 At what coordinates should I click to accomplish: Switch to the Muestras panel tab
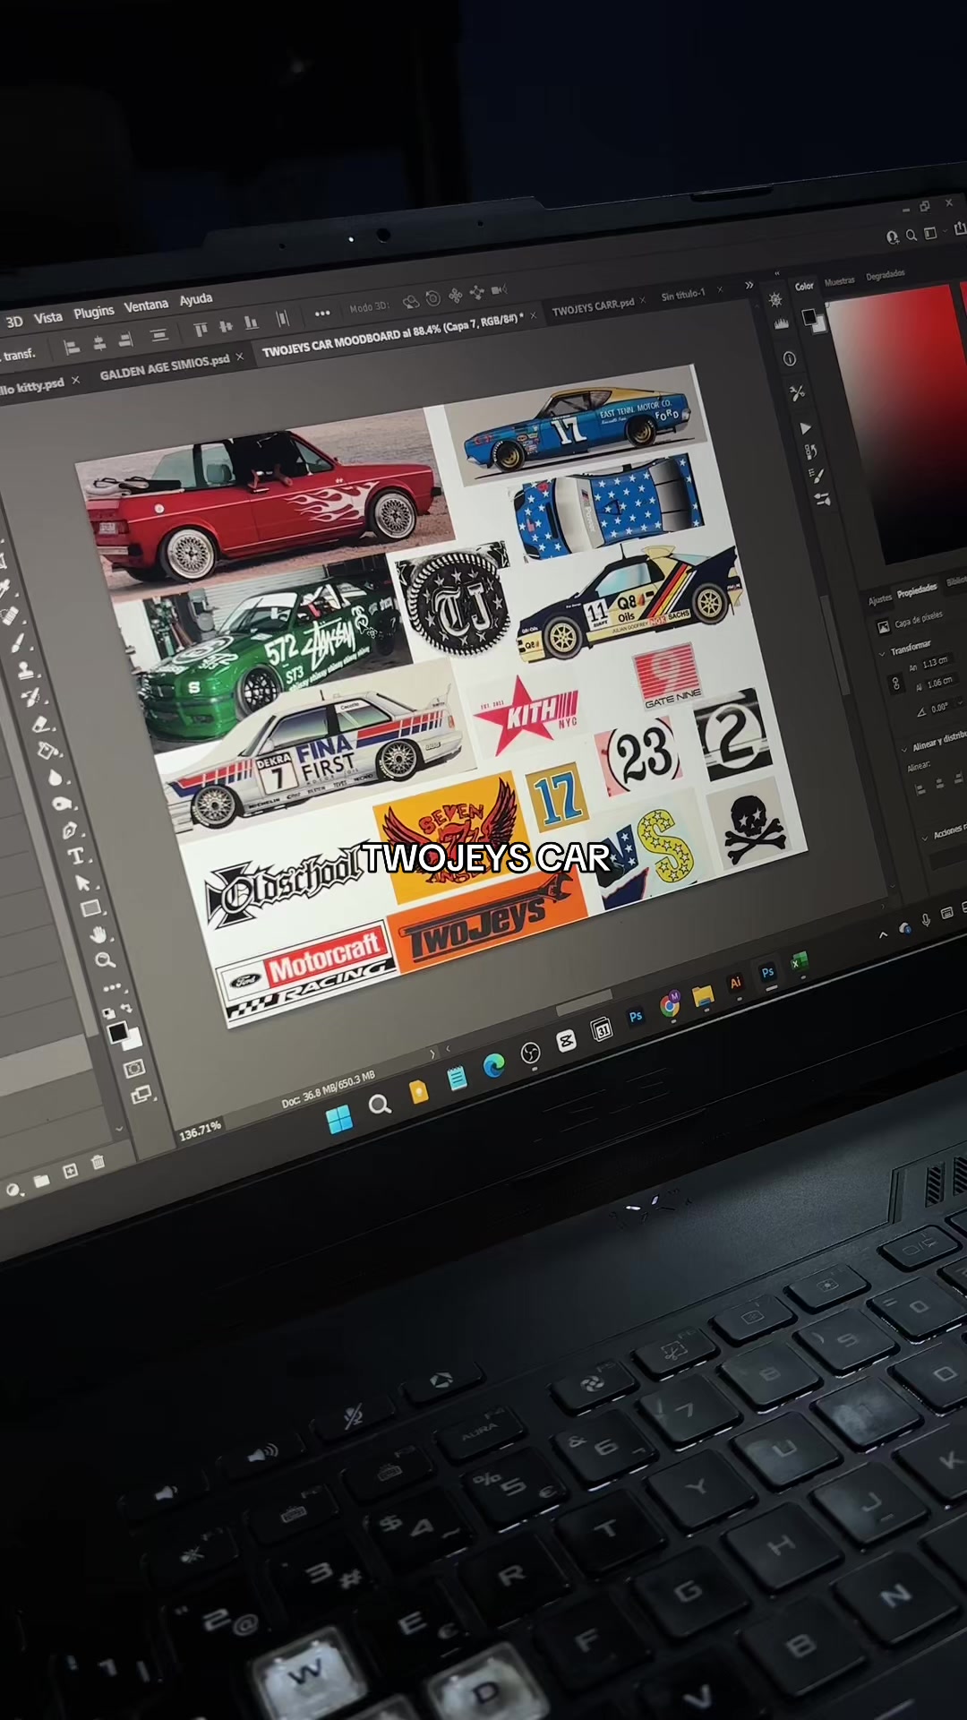click(x=840, y=281)
